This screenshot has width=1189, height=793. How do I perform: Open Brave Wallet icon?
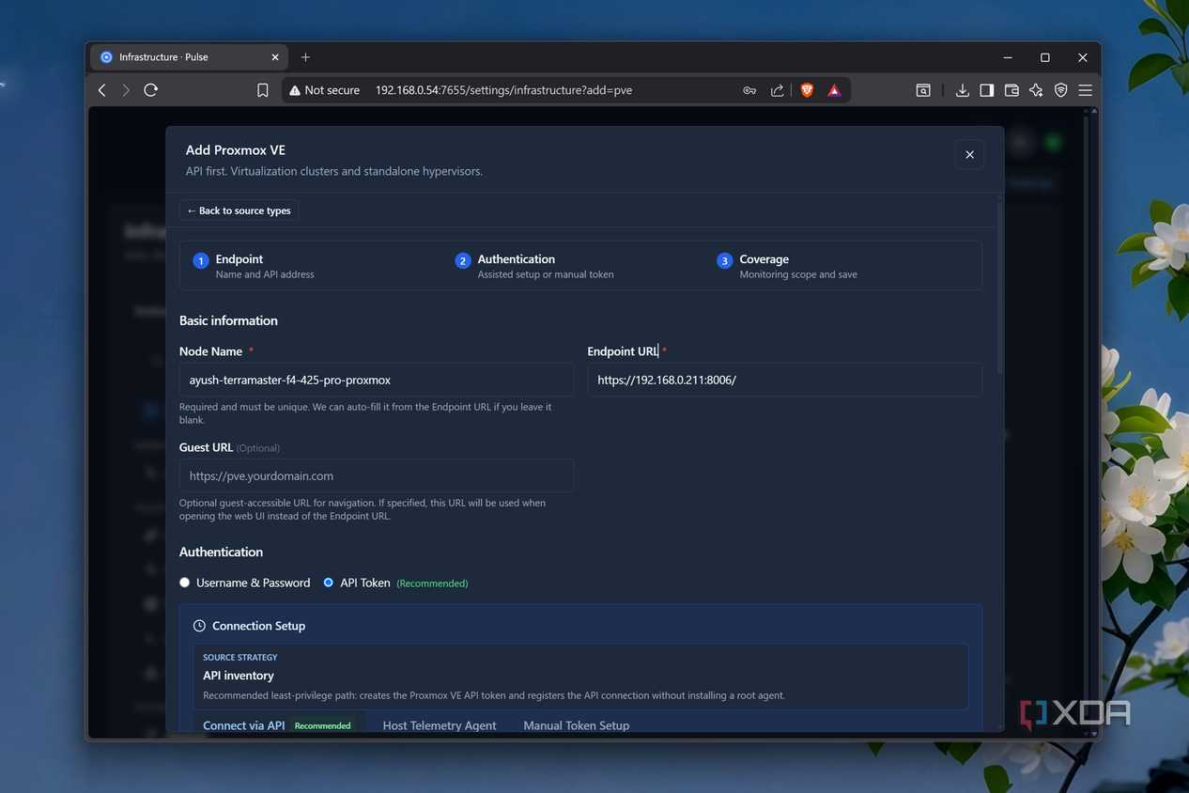1011,90
